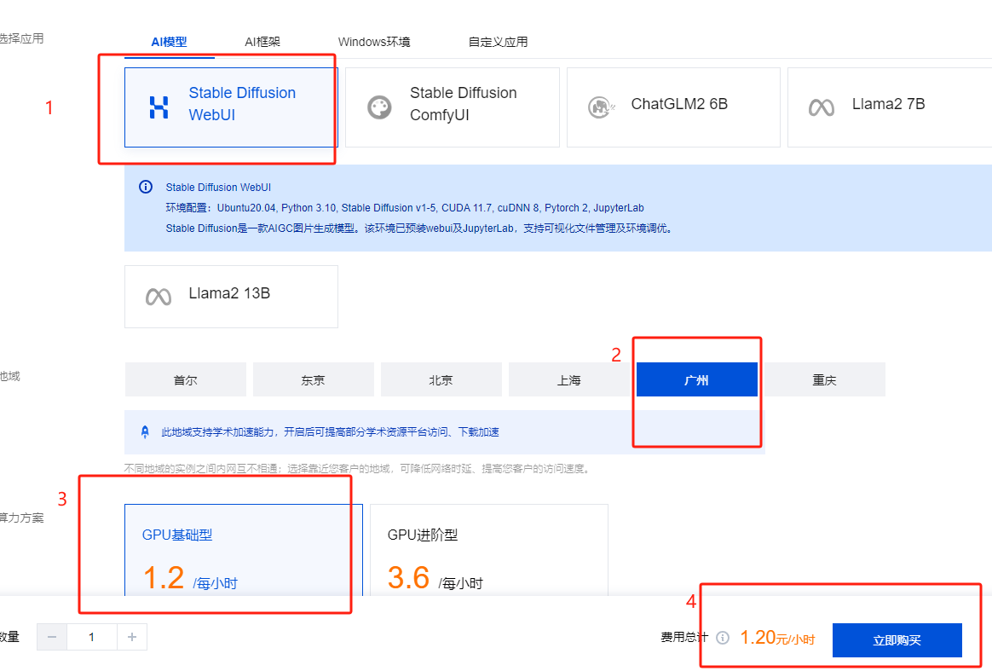Select the 北京 region

441,379
